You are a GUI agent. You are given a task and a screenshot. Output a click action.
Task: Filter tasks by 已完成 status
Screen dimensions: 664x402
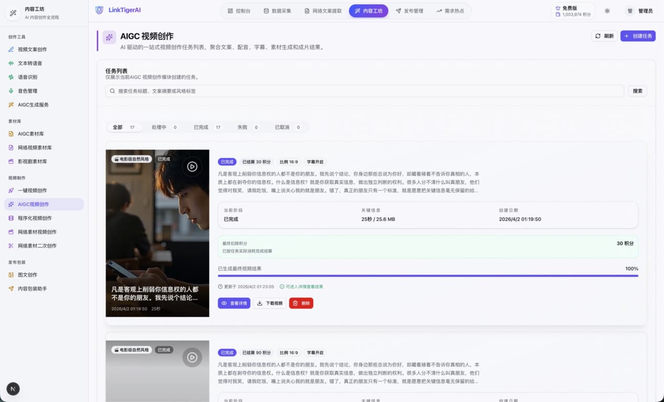coord(207,127)
